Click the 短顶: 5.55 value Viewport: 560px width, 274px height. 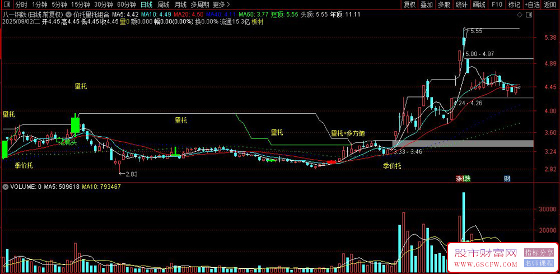(284, 15)
